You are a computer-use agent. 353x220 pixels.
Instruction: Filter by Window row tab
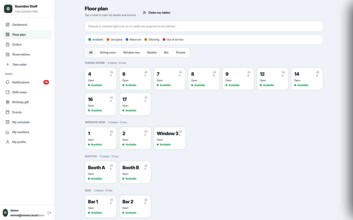pyautogui.click(x=131, y=53)
